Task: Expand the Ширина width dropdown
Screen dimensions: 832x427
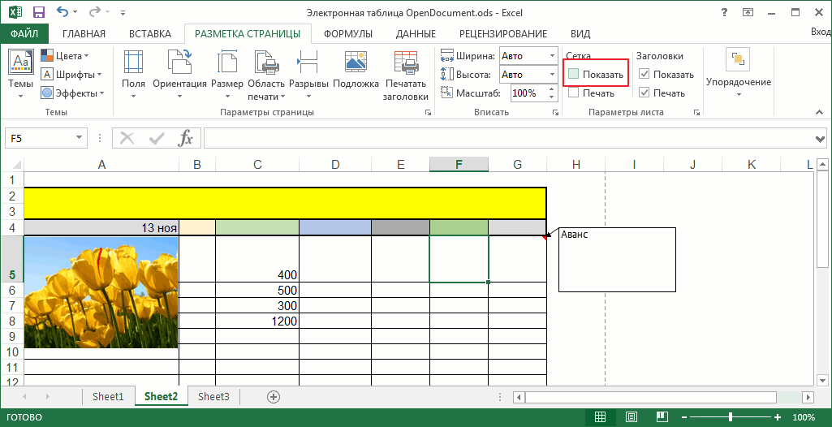Action: tap(552, 56)
